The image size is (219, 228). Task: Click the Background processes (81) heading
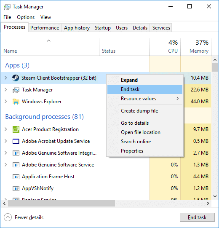pos(45,117)
